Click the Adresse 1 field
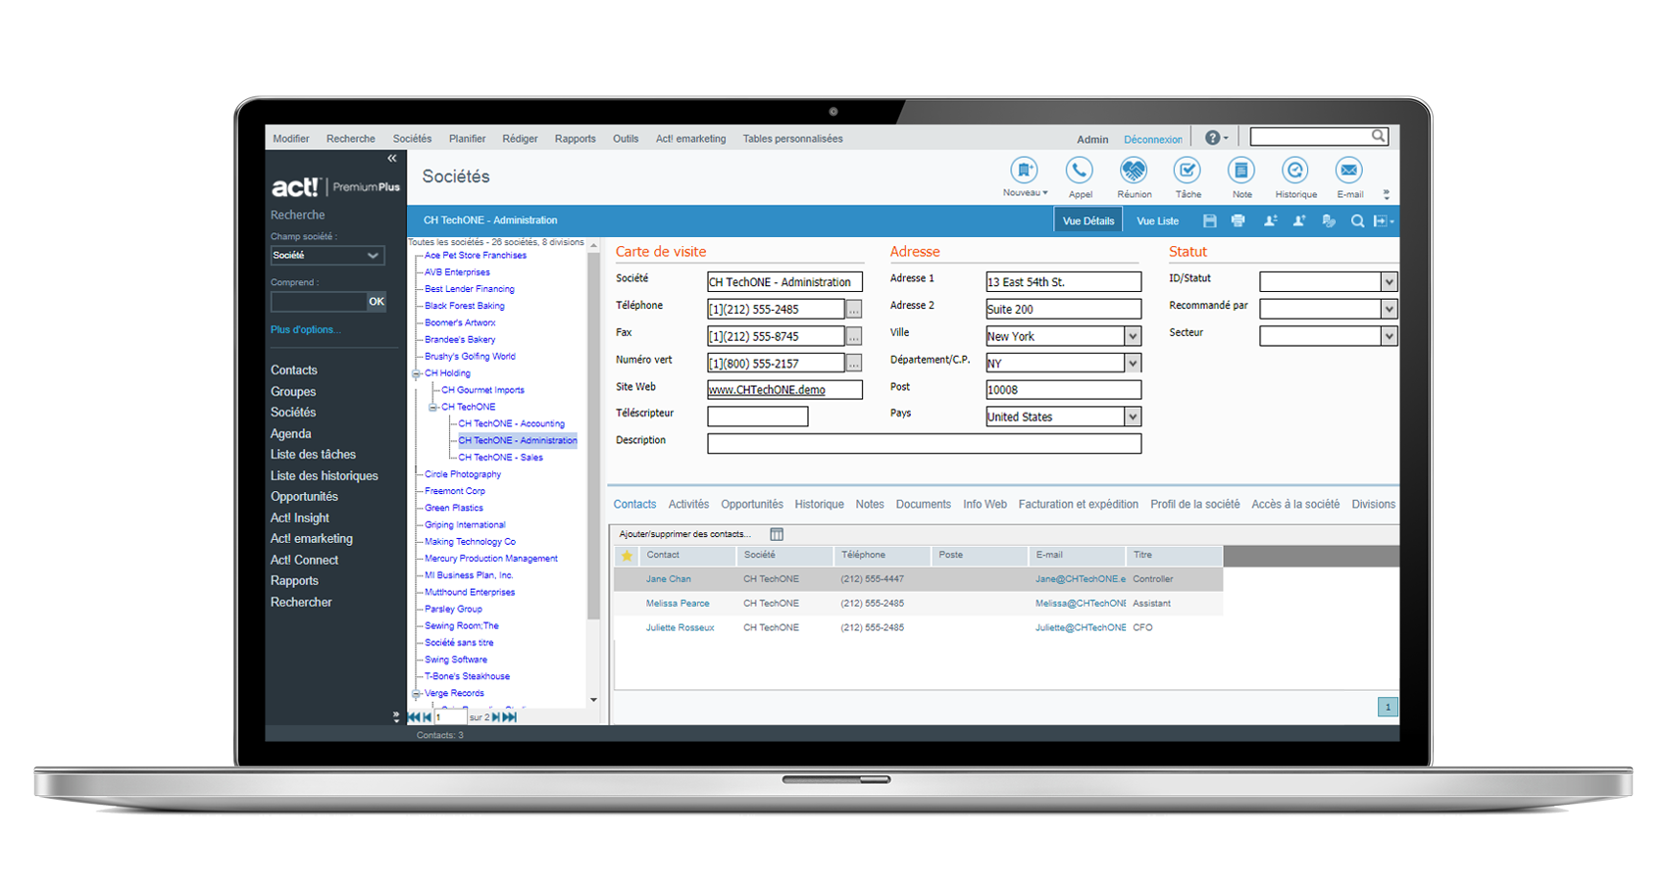The image size is (1667, 886). pos(1063,282)
